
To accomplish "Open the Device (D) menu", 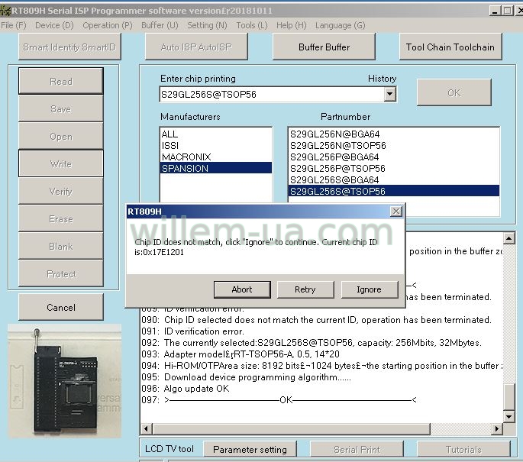I will pyautogui.click(x=54, y=25).
